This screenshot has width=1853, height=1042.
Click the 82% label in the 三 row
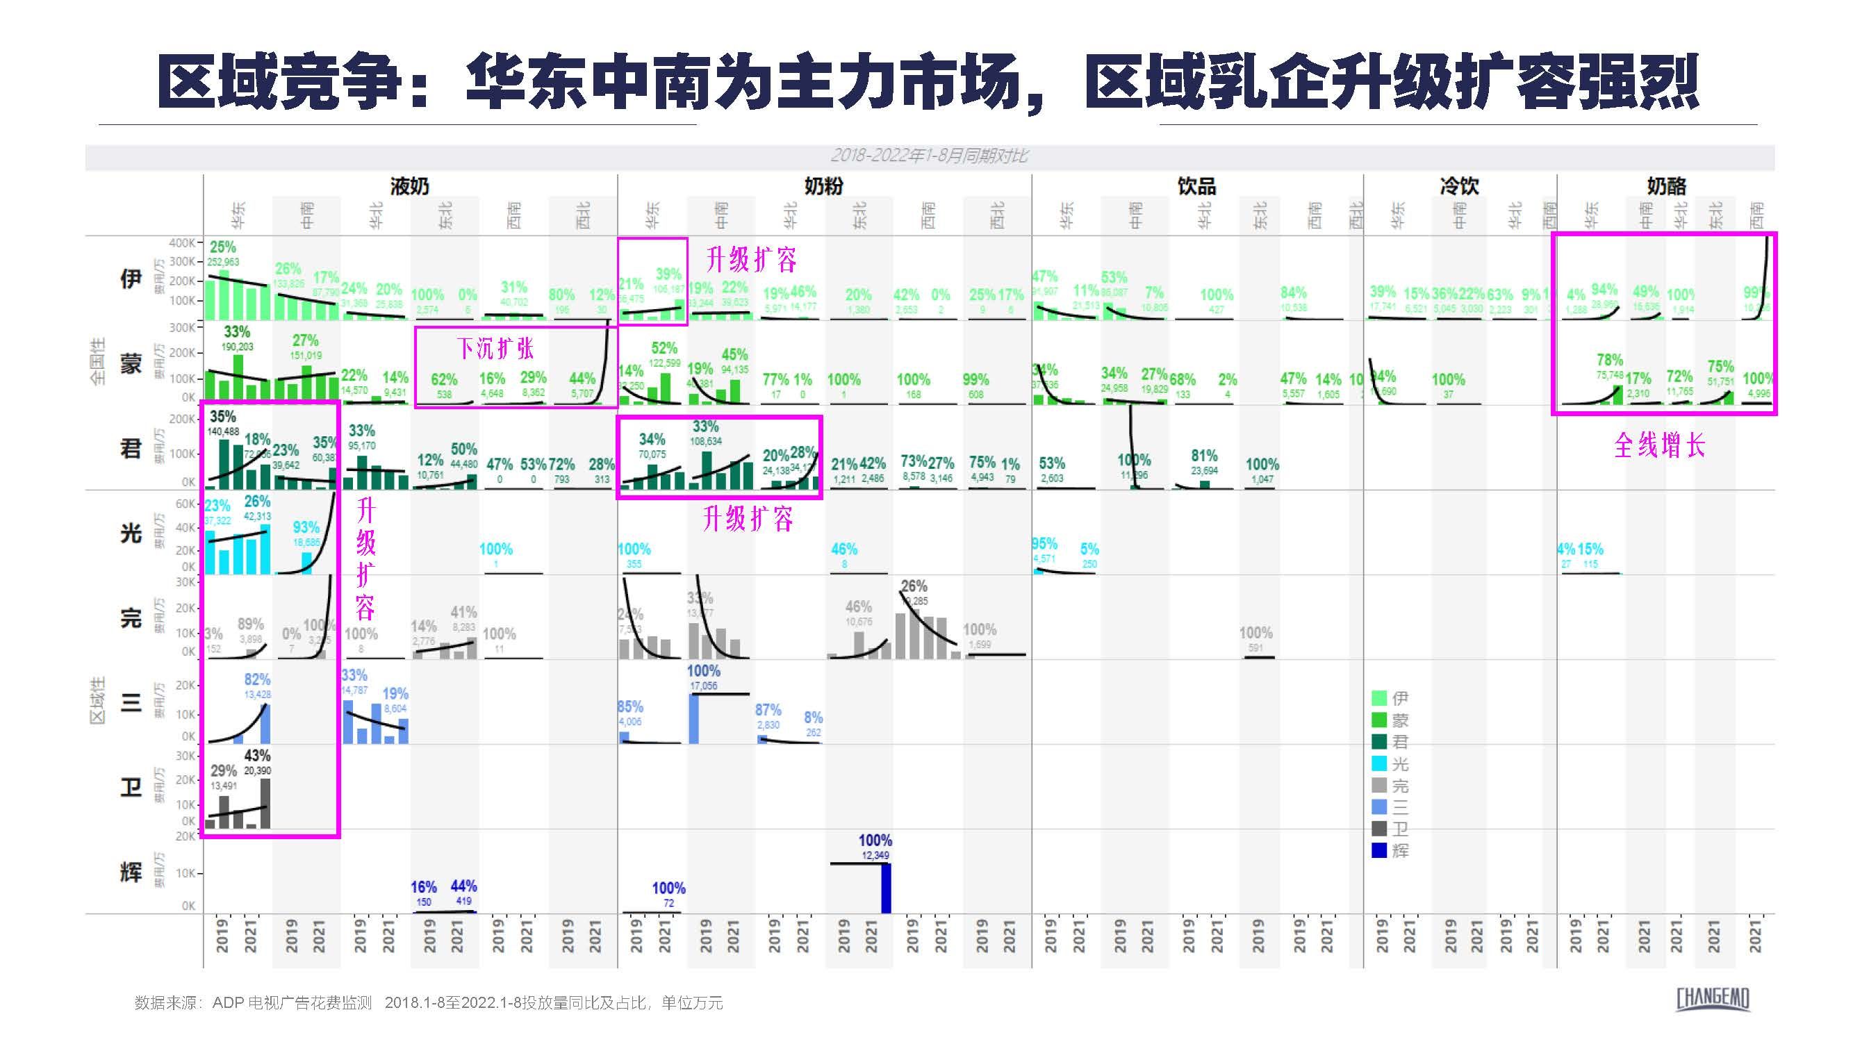point(257,679)
